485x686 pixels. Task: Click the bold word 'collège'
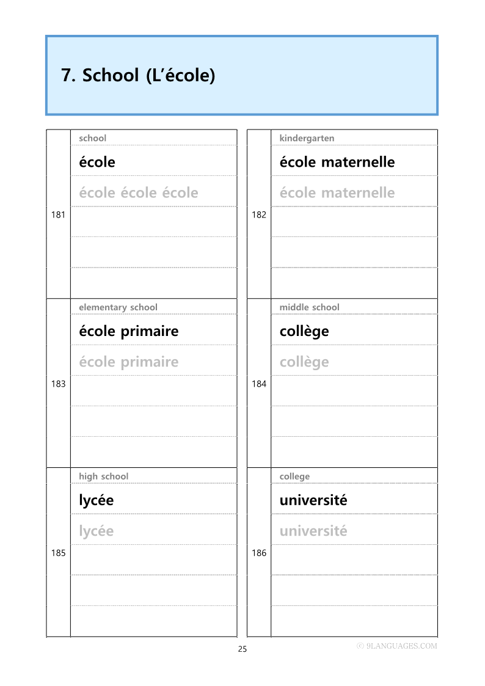pyautogui.click(x=304, y=332)
